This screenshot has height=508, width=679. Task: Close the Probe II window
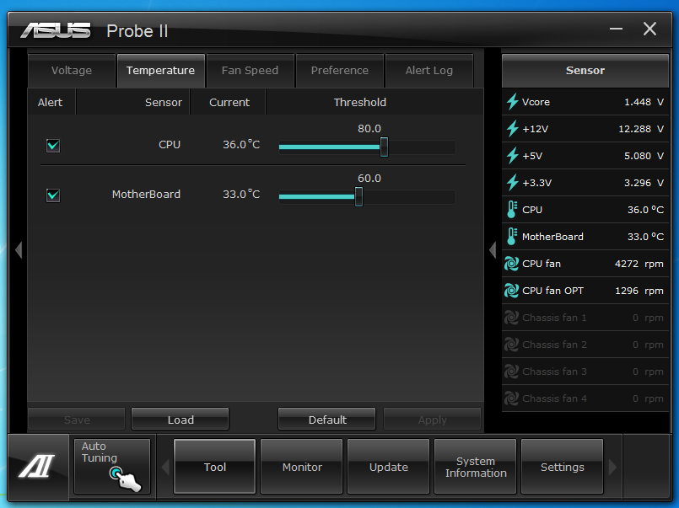649,29
